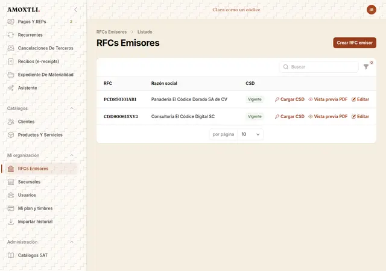Open the IR user avatar menu
This screenshot has width=386, height=271.
pyautogui.click(x=372, y=10)
